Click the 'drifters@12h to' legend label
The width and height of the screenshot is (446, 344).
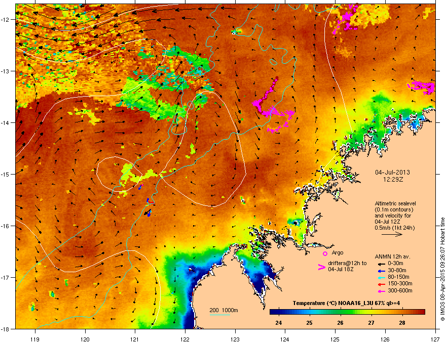(x=347, y=264)
